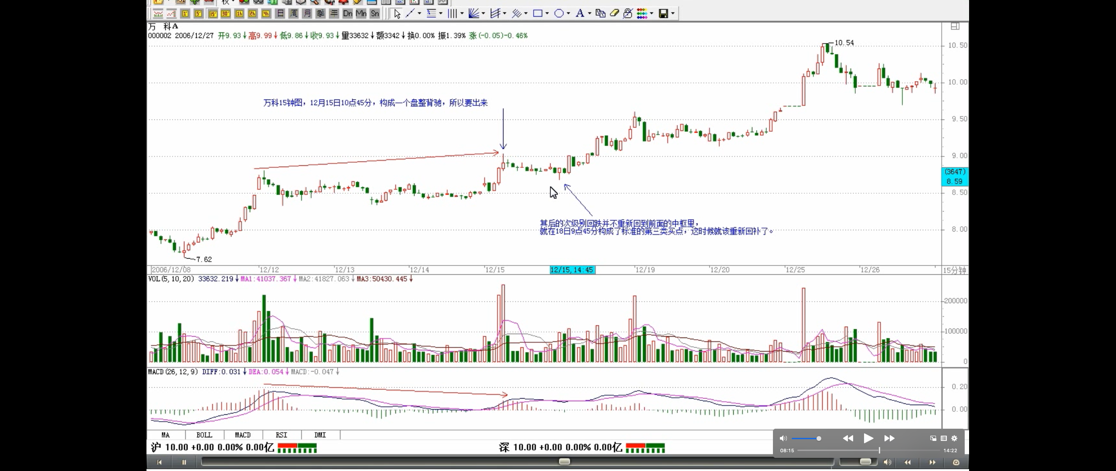Seek on the video progress bar
The width and height of the screenshot is (1116, 471).
(x=868, y=451)
